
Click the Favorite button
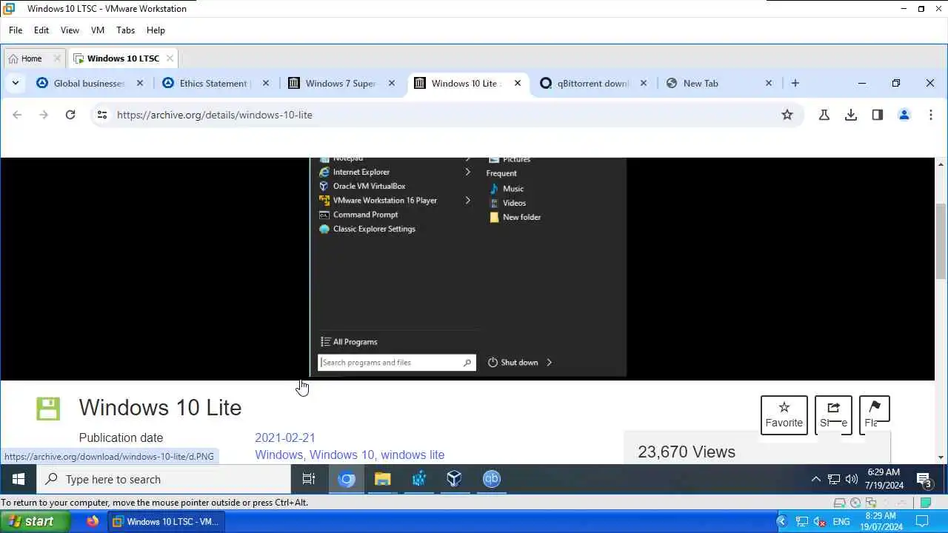[x=784, y=415]
